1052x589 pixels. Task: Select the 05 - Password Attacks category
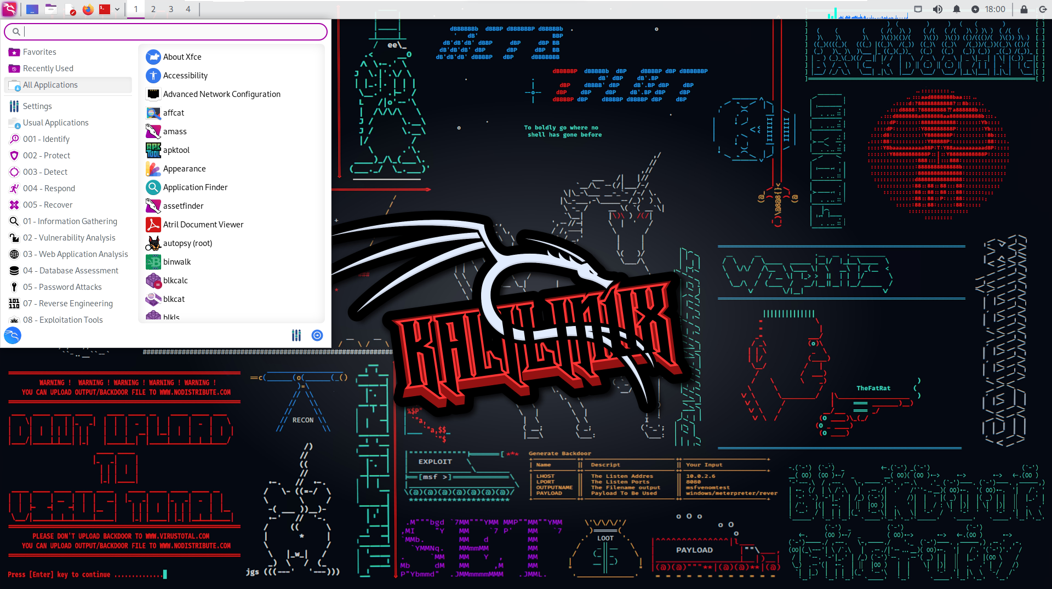pos(62,287)
